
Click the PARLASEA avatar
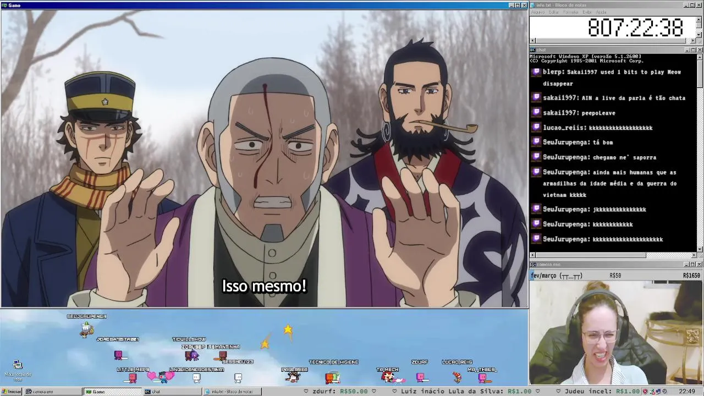(x=294, y=377)
